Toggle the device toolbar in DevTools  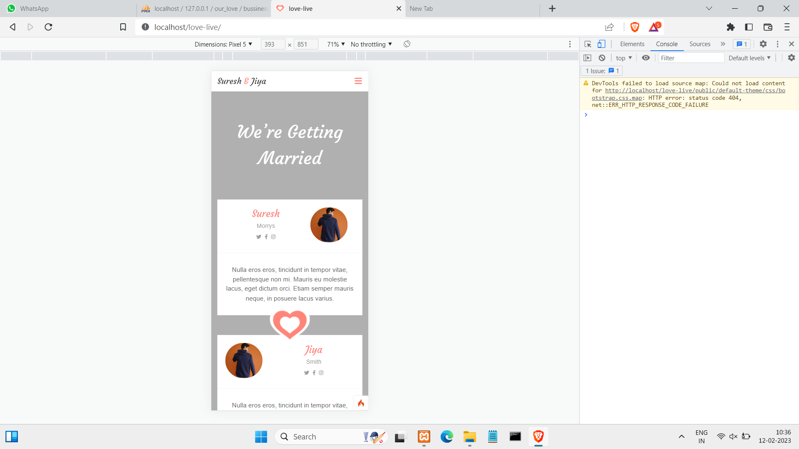[x=601, y=44]
